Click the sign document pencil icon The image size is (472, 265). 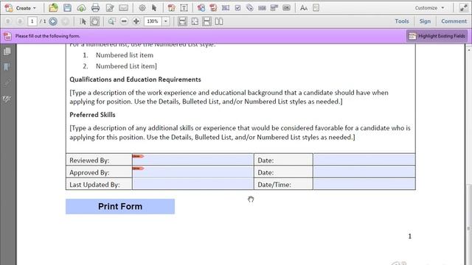pyautogui.click(x=110, y=8)
